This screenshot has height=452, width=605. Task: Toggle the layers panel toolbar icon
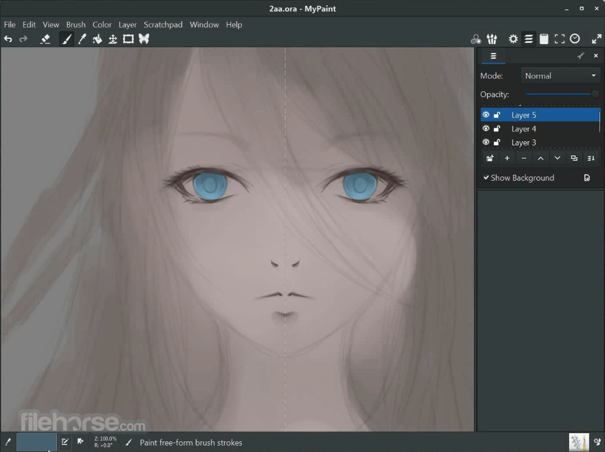[528, 39]
